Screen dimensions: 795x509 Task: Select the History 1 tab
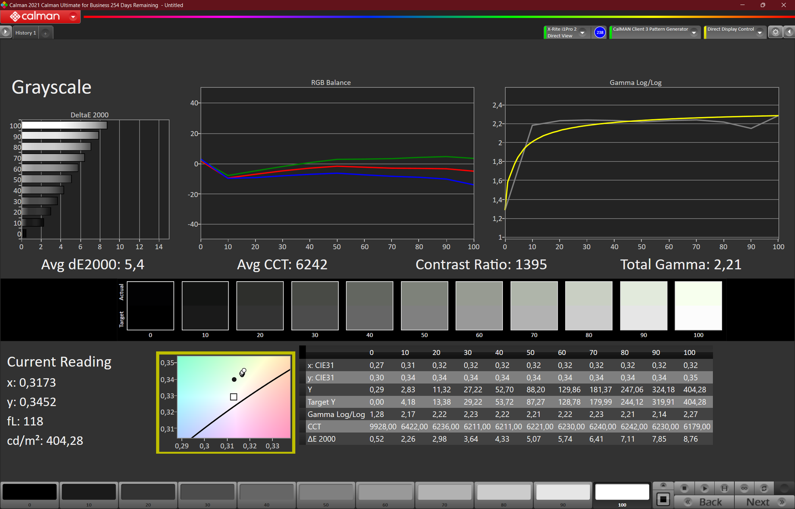tap(25, 33)
